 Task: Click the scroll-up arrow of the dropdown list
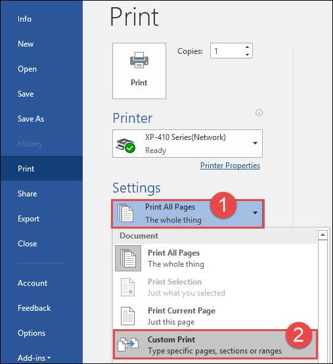322,235
